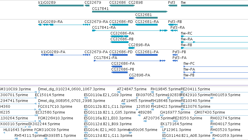Select EST ESG0114d.B21_A08.3prime
This screenshot has height=140, width=248.
(186, 136)
